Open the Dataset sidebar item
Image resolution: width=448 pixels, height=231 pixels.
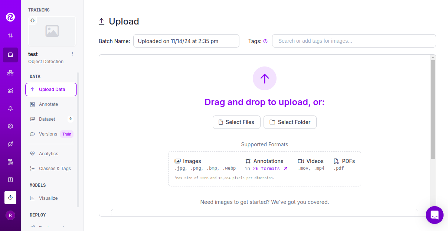click(x=47, y=119)
